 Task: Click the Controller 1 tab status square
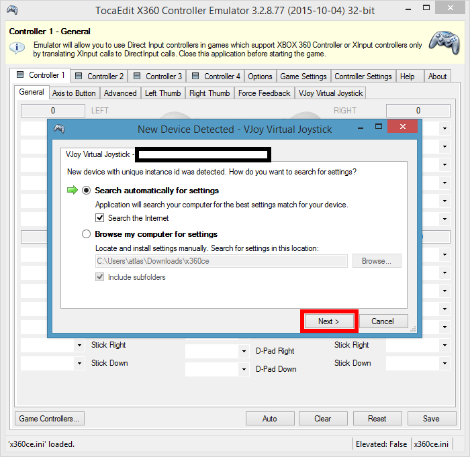[x=20, y=74]
